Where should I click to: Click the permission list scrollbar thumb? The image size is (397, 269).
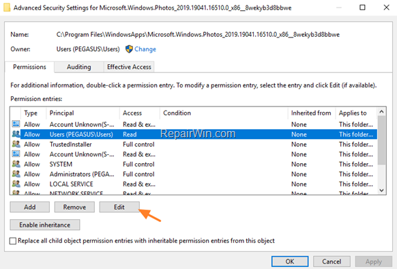coord(381,140)
